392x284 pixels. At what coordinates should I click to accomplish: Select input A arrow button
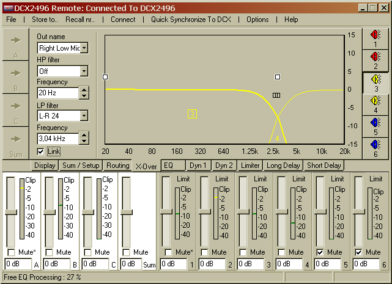(16, 45)
